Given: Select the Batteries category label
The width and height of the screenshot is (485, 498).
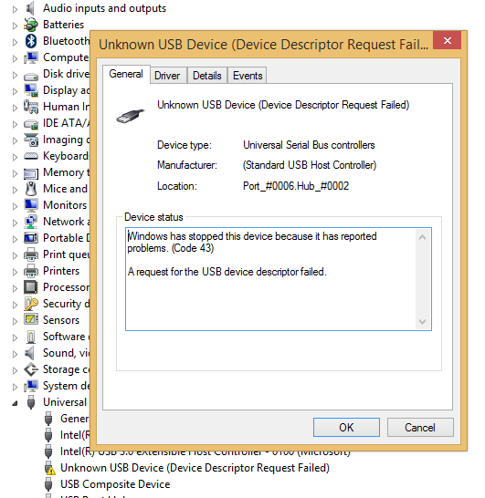Looking at the screenshot, I should point(63,25).
